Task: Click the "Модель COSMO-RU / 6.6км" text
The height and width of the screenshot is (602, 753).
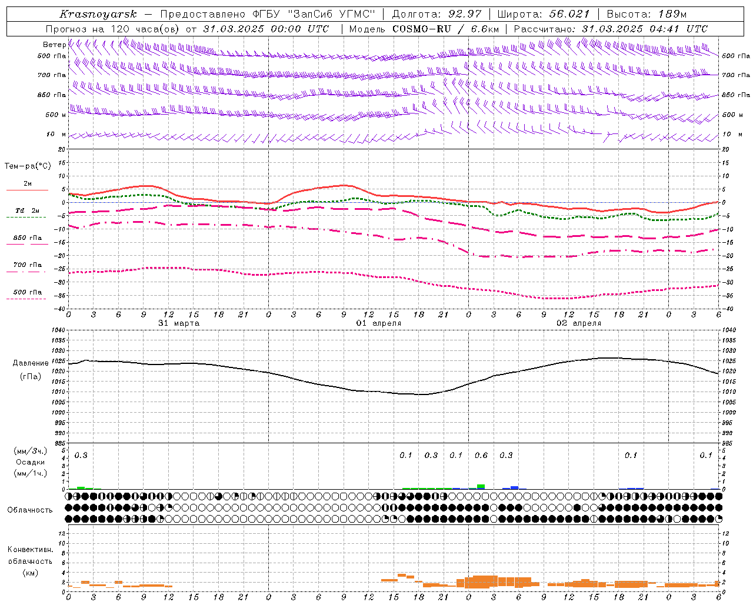Action: pos(424,29)
